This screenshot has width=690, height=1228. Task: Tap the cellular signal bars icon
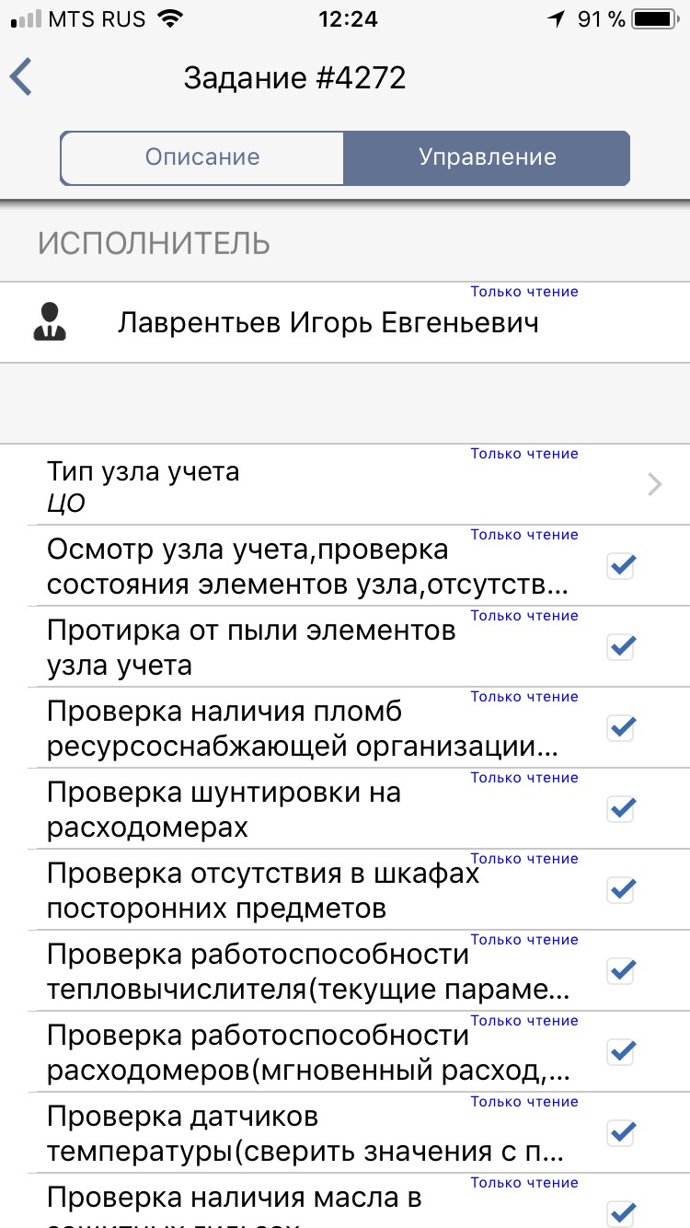(26, 18)
